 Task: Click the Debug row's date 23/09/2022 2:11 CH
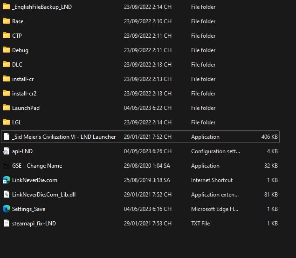point(148,50)
